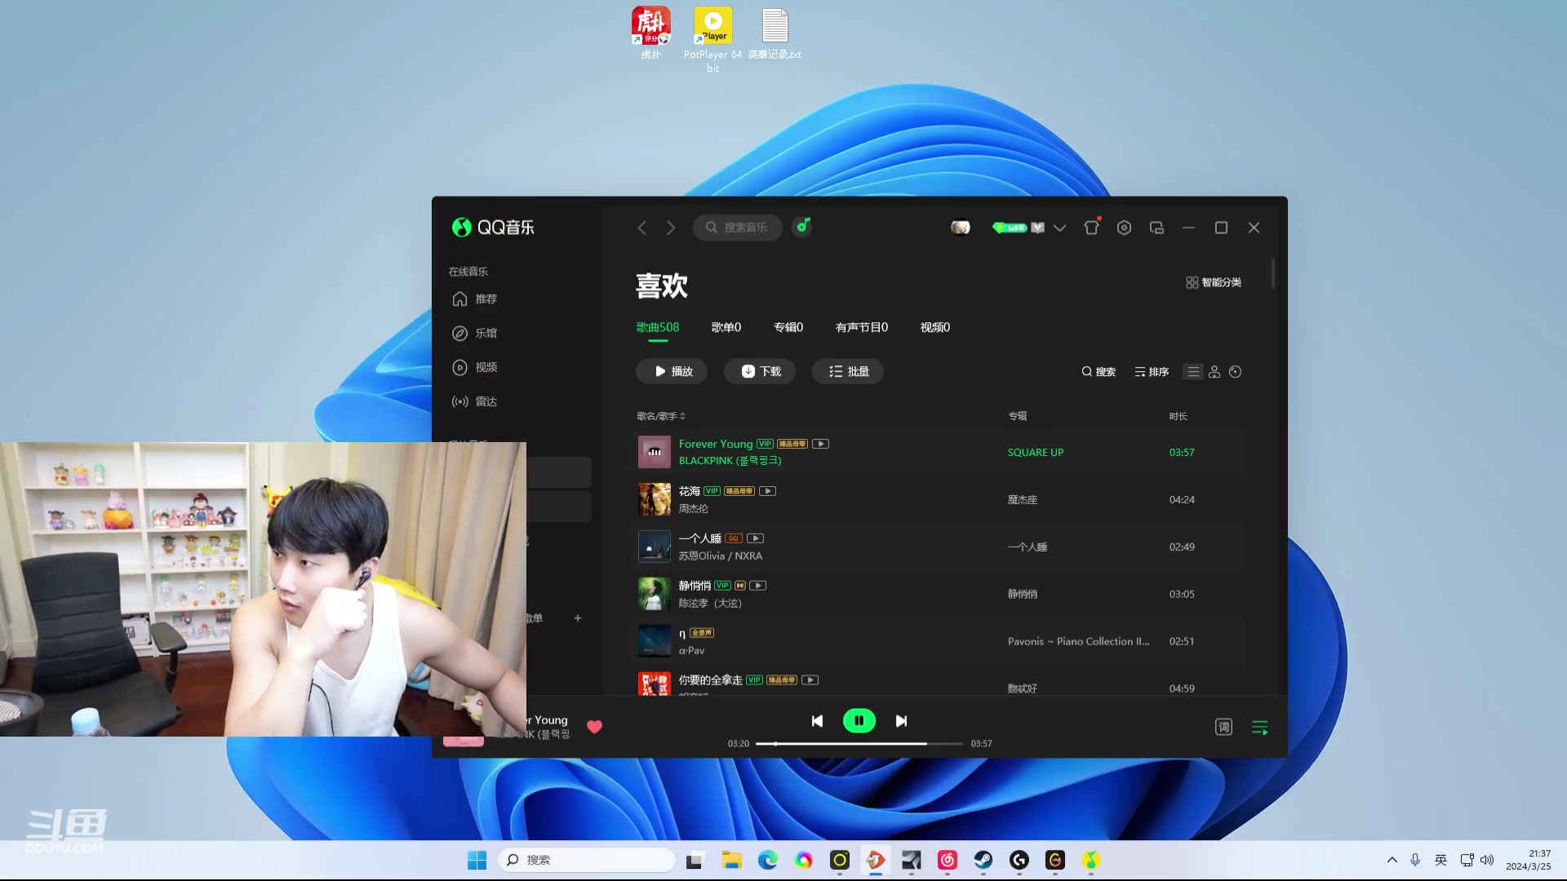
Task: Switch to the 歌单0 tab
Action: (x=726, y=327)
